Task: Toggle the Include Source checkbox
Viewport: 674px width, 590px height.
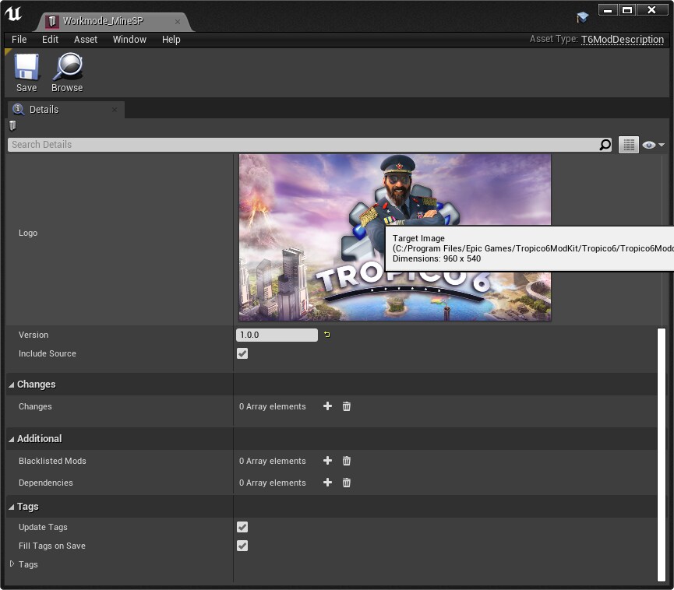Action: tap(242, 353)
